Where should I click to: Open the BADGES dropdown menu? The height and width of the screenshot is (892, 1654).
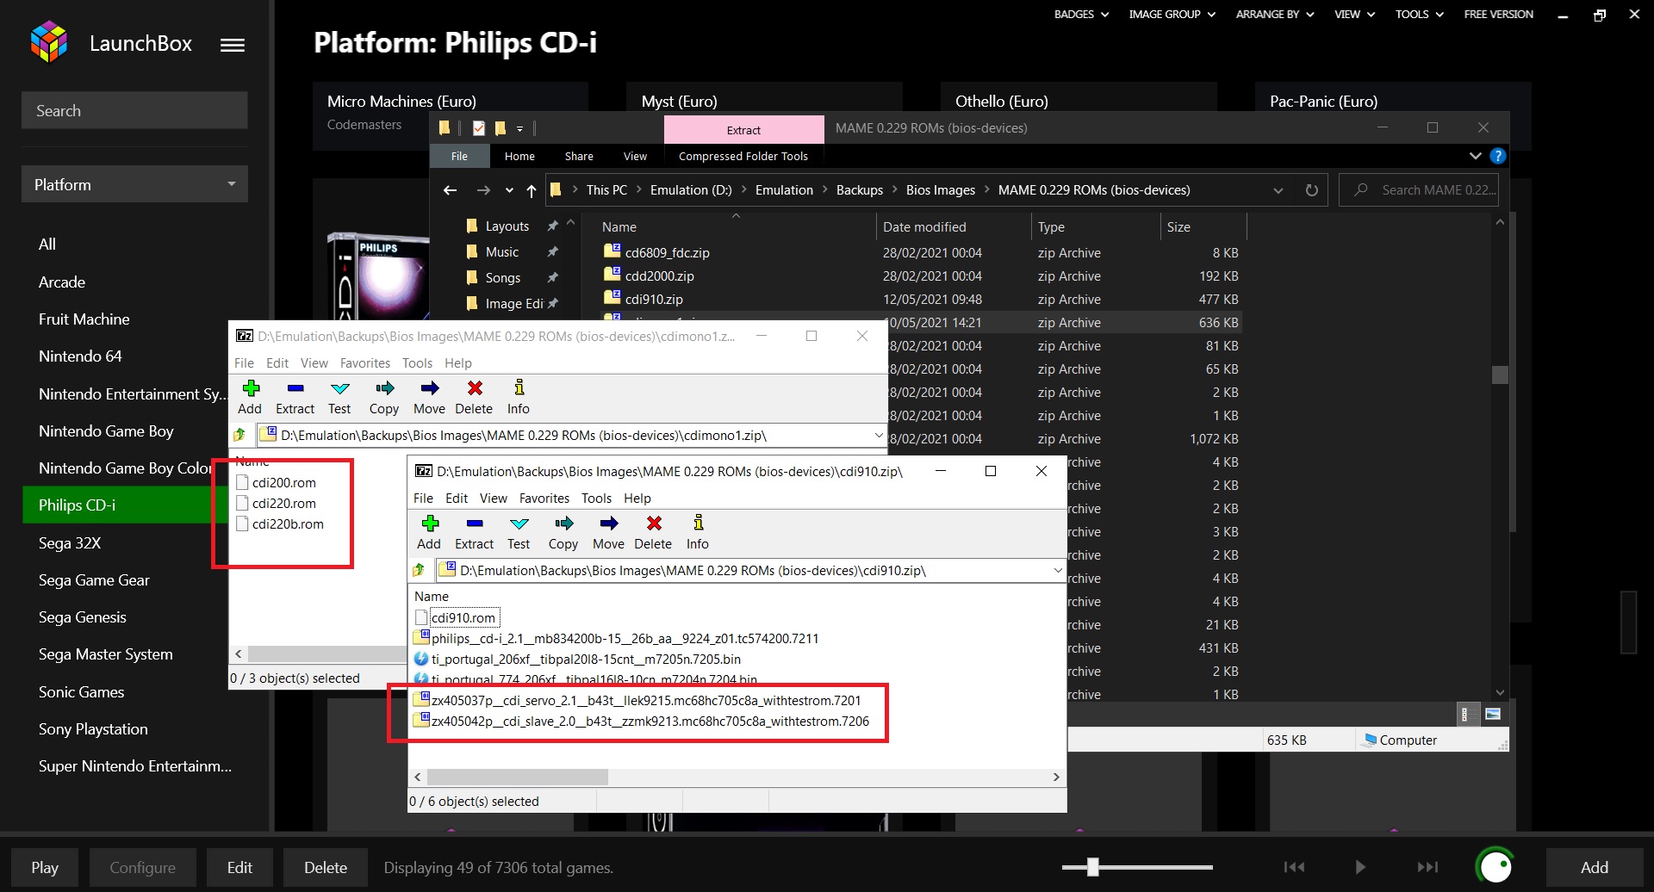[1081, 14]
